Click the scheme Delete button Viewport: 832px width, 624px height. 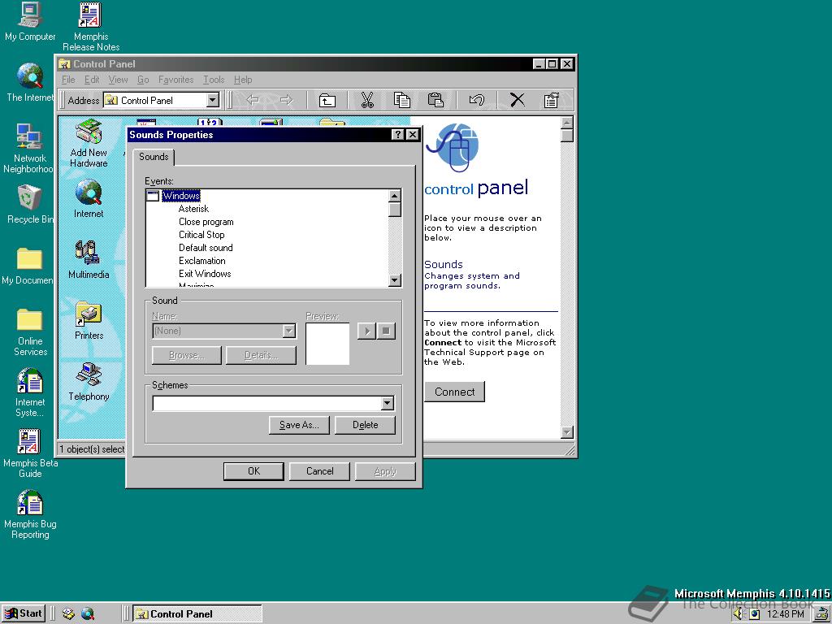[365, 425]
